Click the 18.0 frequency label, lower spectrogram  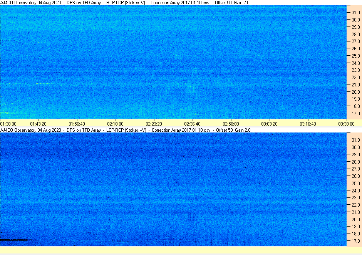coord(355,233)
